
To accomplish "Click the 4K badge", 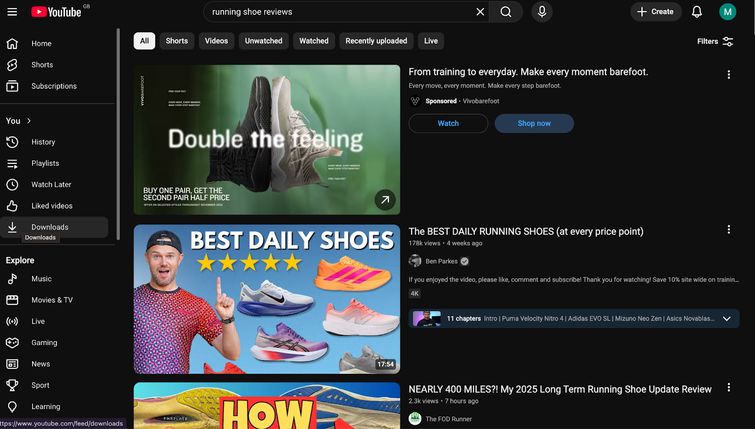I will point(414,294).
